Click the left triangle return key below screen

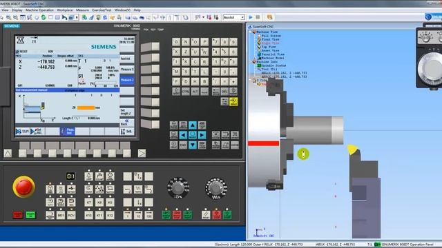click(x=8, y=153)
